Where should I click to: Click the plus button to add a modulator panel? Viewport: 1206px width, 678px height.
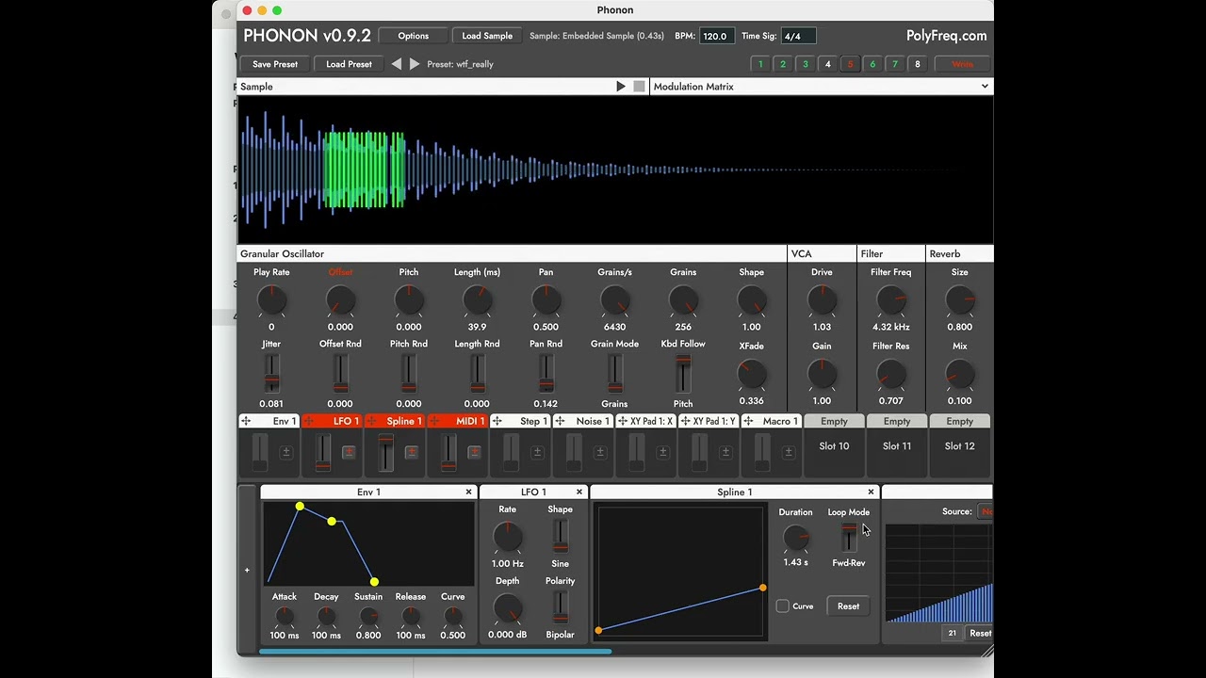point(247,570)
